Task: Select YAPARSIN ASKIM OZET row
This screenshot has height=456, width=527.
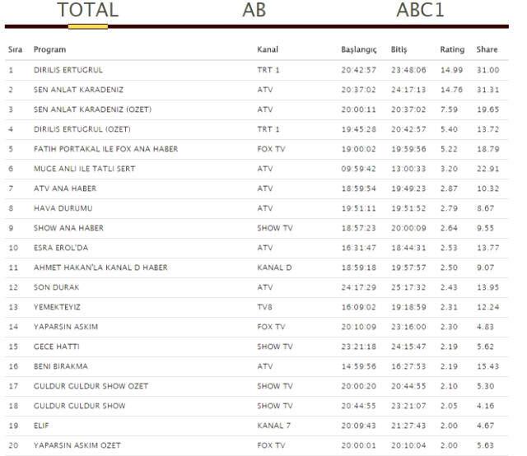Action: pos(257,445)
